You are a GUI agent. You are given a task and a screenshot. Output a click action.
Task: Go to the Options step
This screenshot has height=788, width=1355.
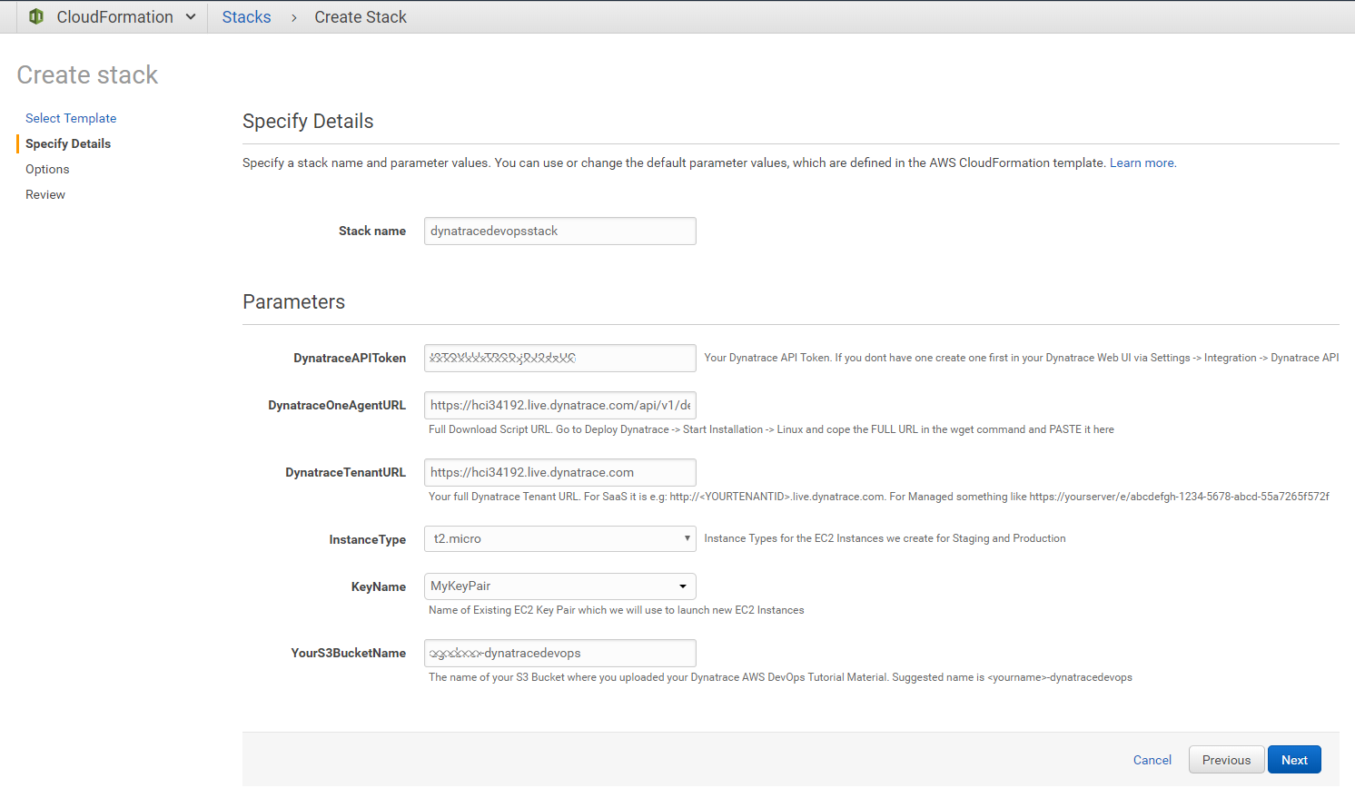point(47,169)
